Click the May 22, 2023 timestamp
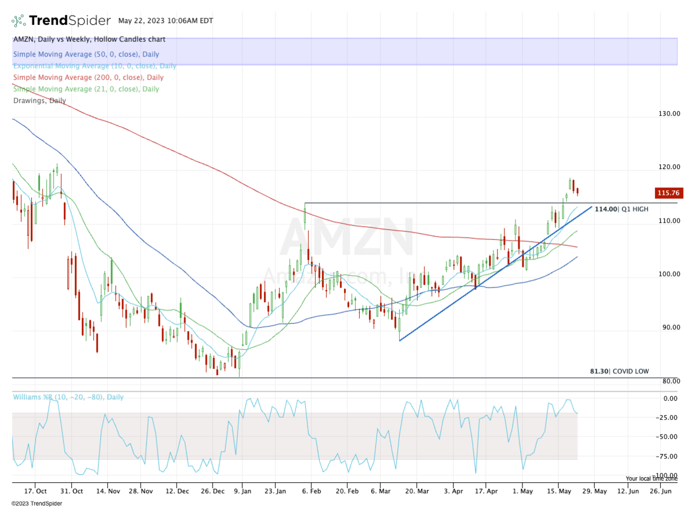695x509 pixels. [166, 21]
